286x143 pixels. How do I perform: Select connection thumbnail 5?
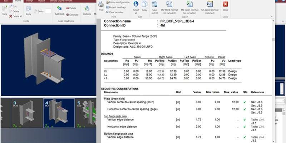pyautogui.click(x=86, y=113)
